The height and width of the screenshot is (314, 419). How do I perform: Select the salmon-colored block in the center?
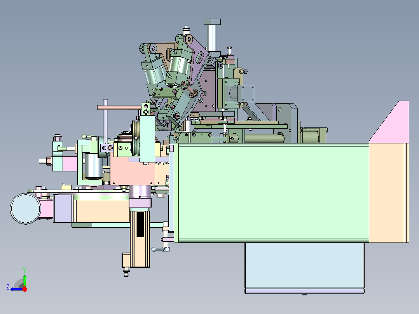point(132,171)
